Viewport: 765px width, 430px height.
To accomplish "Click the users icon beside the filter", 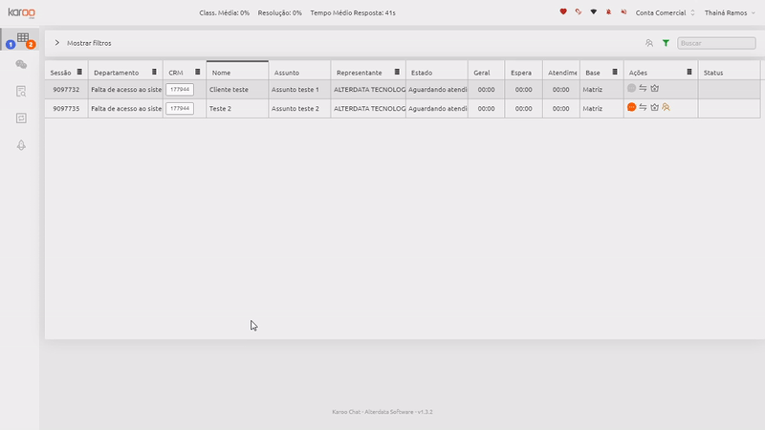I will point(649,43).
